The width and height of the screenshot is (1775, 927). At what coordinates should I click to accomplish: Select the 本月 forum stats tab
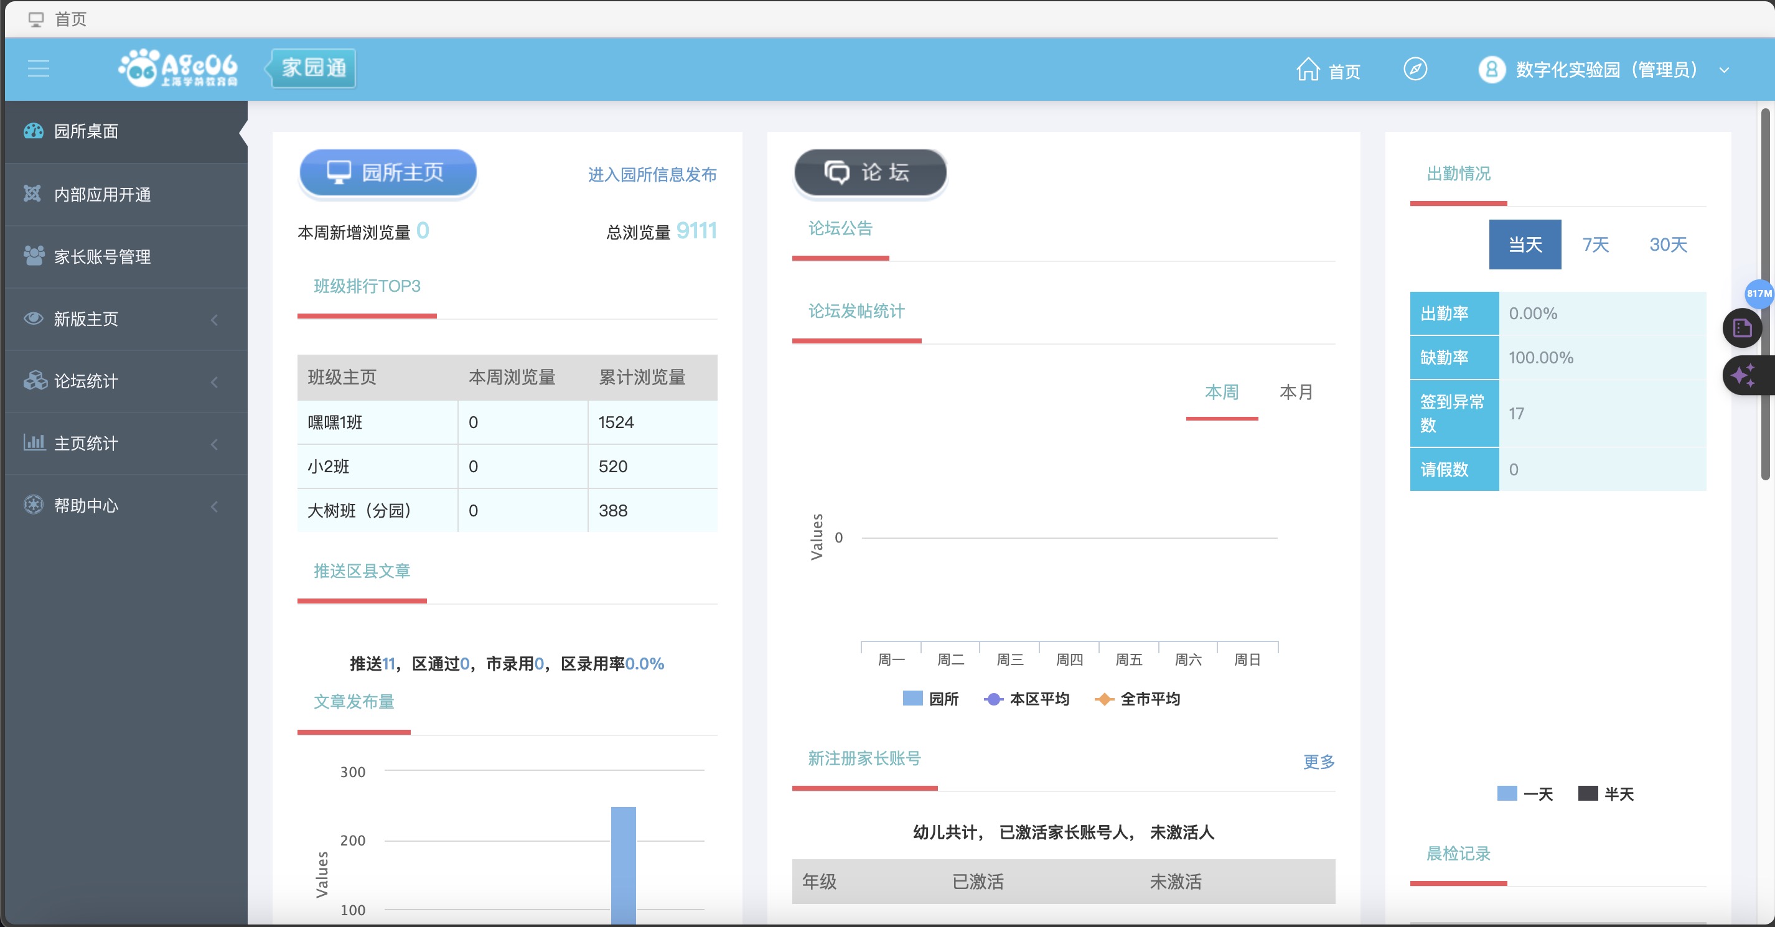(1295, 392)
